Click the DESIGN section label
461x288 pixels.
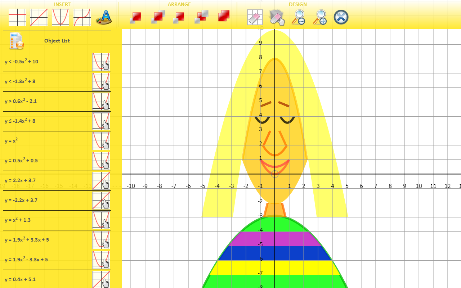(298, 4)
